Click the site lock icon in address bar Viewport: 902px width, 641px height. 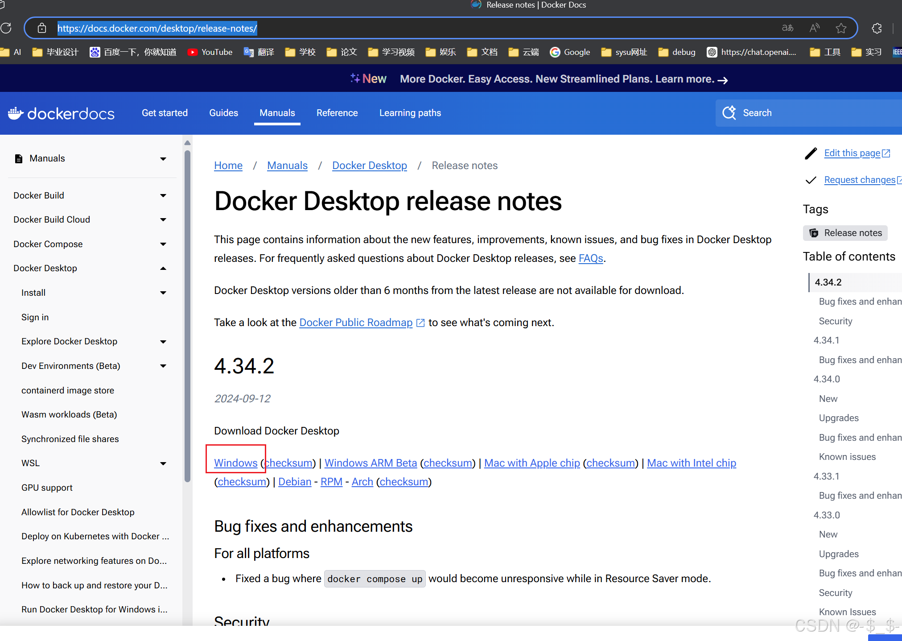coord(42,28)
